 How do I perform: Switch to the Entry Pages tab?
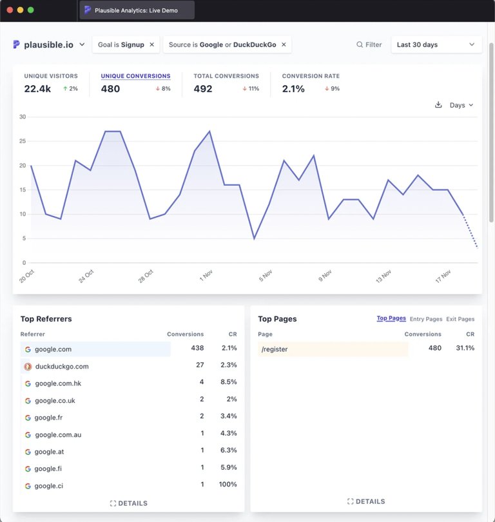425,318
